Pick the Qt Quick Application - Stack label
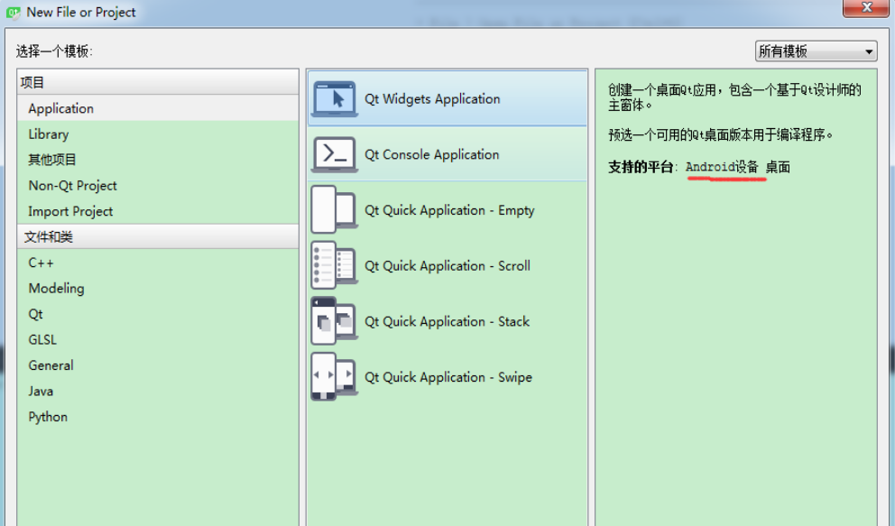895x526 pixels. point(447,322)
